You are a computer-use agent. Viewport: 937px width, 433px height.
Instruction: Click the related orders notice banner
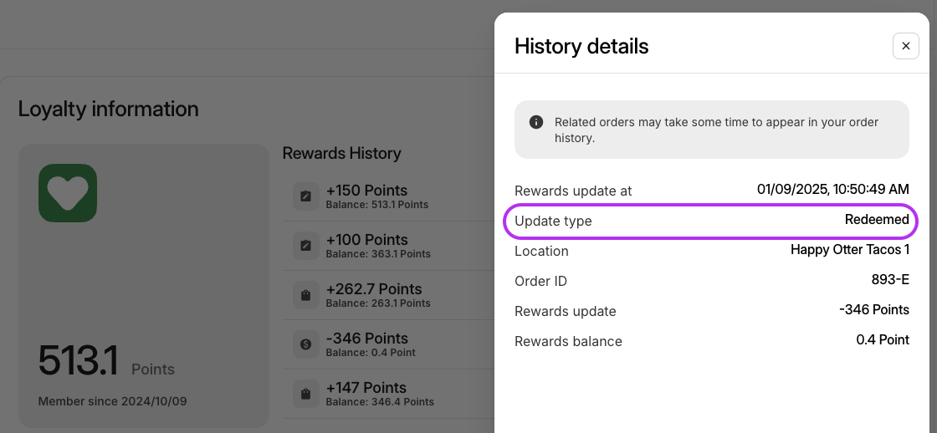(x=712, y=130)
